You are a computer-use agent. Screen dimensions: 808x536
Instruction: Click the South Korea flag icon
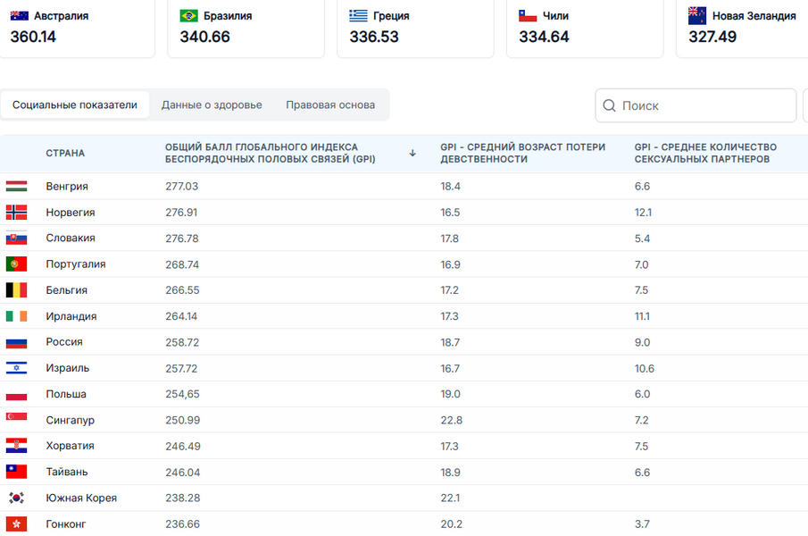(16, 498)
